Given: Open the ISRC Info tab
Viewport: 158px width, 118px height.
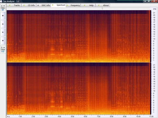Looking at the screenshot, I should click(x=43, y=5).
